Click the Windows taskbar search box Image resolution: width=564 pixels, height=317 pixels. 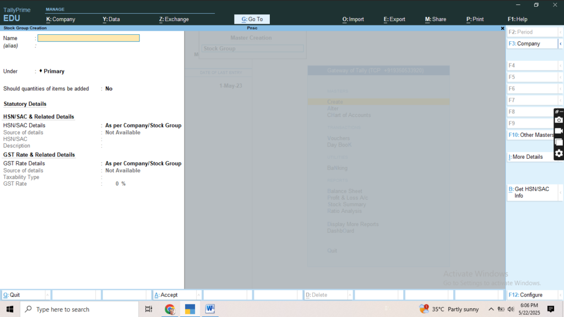pos(79,309)
